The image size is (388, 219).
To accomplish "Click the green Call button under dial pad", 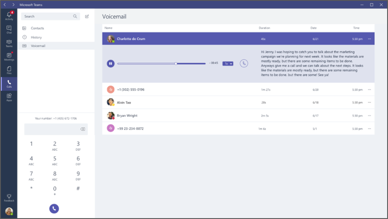I will coord(54,209).
